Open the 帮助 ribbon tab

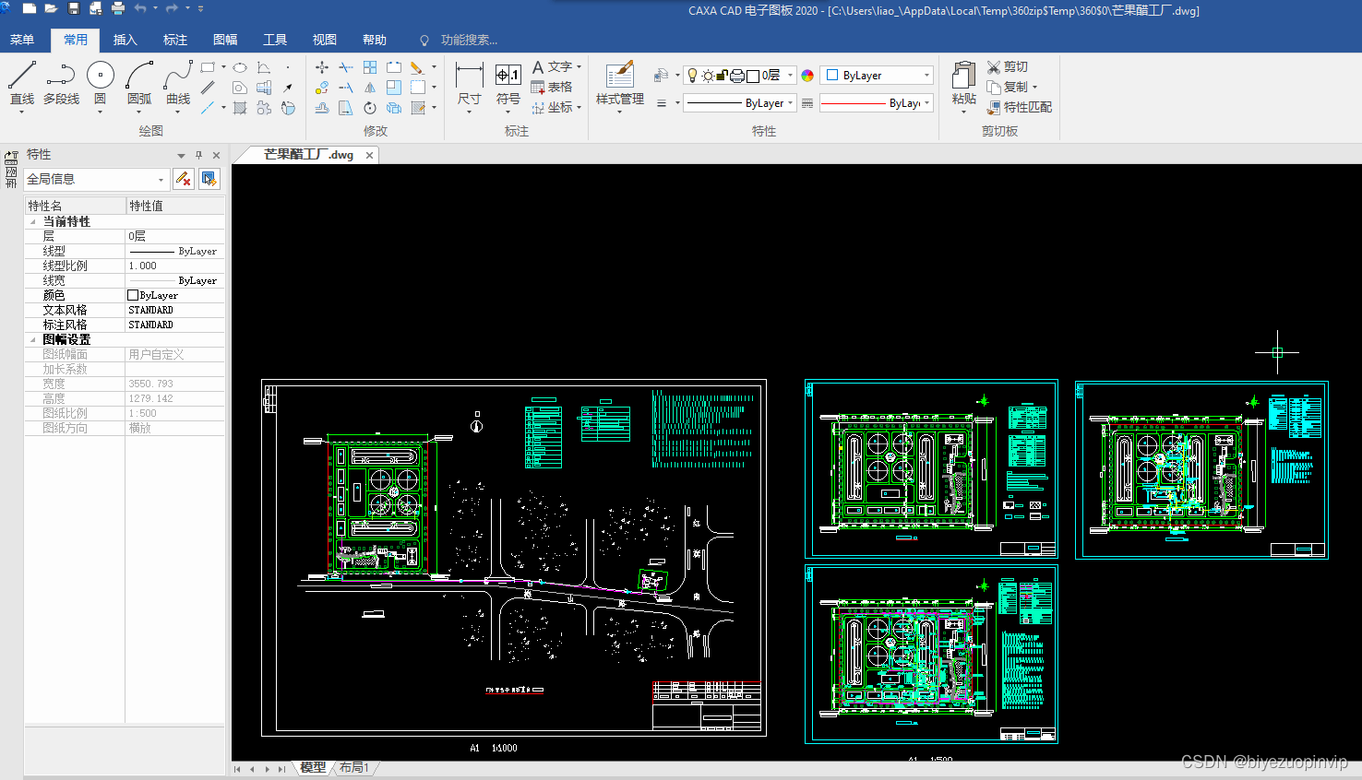pos(375,40)
